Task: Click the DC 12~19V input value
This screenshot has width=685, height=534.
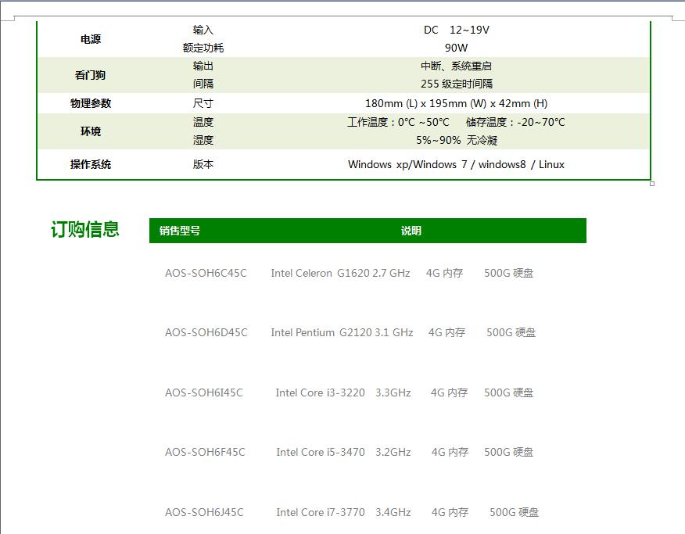Action: [456, 30]
